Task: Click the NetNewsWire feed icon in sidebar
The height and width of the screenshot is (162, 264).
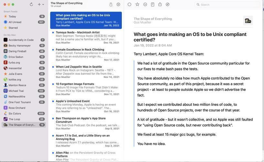Action: point(5,97)
